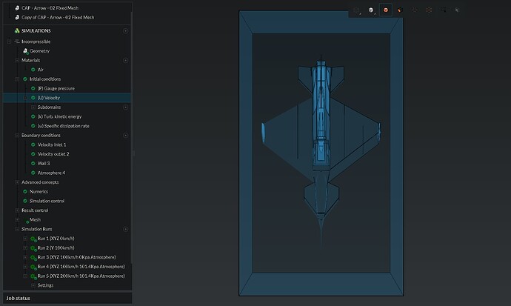
Task: Collapse the Initial conditions node
Action: [x=17, y=79]
